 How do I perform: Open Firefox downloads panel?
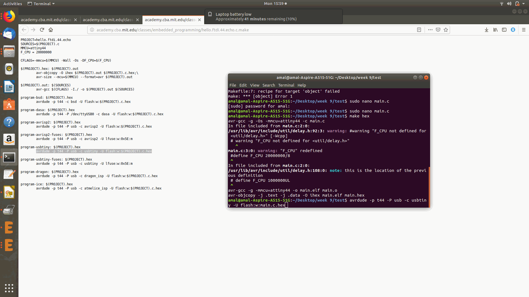pos(487,30)
